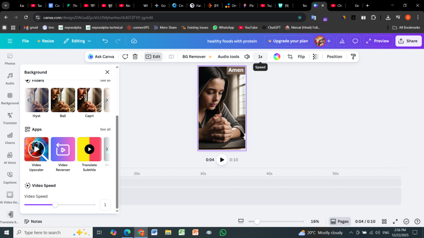This screenshot has width=424, height=238.
Task: Click the Share button
Action: point(408,41)
